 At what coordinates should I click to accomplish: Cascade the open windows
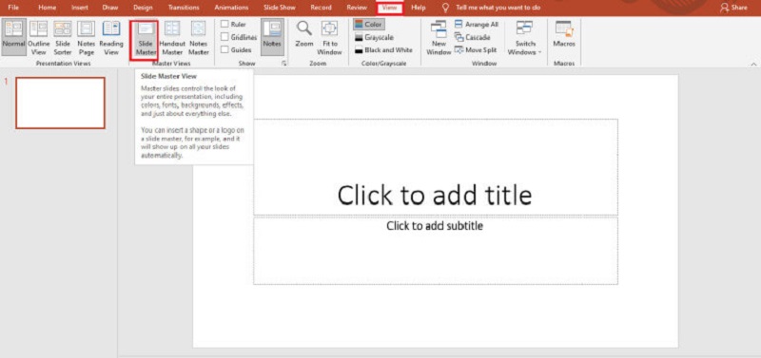[x=472, y=37]
